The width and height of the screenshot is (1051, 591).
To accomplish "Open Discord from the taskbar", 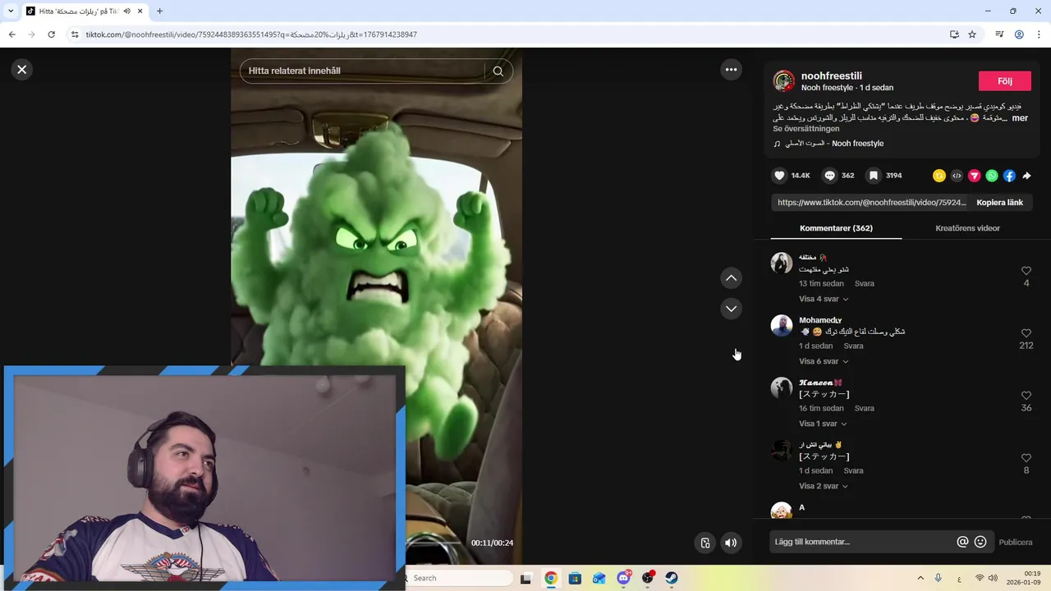I will 623,578.
